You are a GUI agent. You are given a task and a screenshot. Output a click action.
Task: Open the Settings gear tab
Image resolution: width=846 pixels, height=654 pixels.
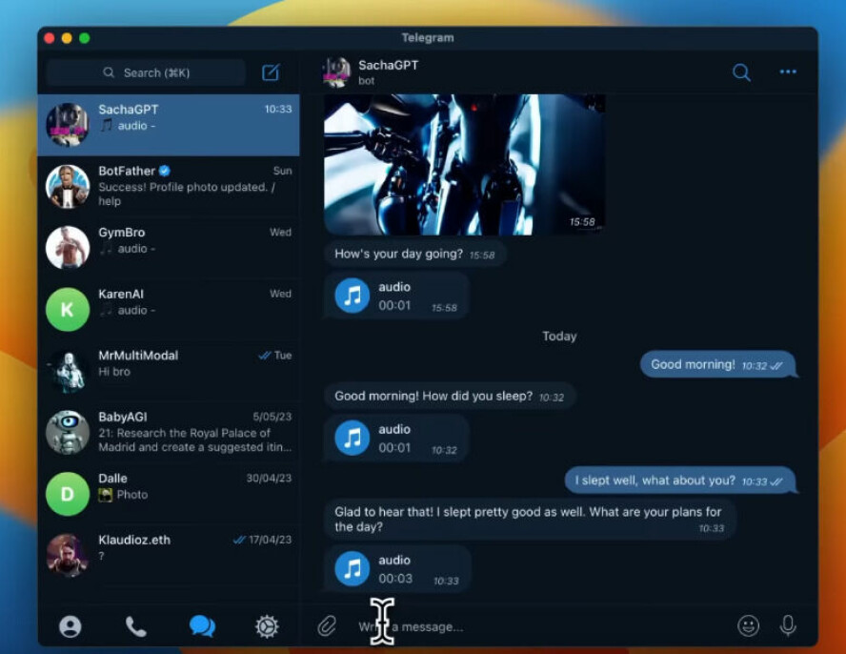pos(267,626)
